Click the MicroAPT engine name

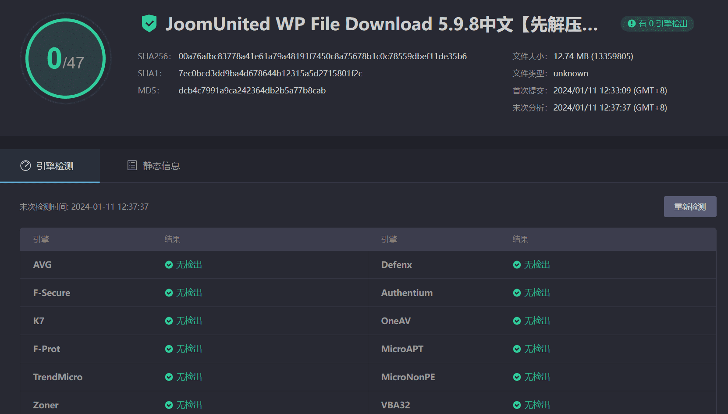[x=402, y=349]
